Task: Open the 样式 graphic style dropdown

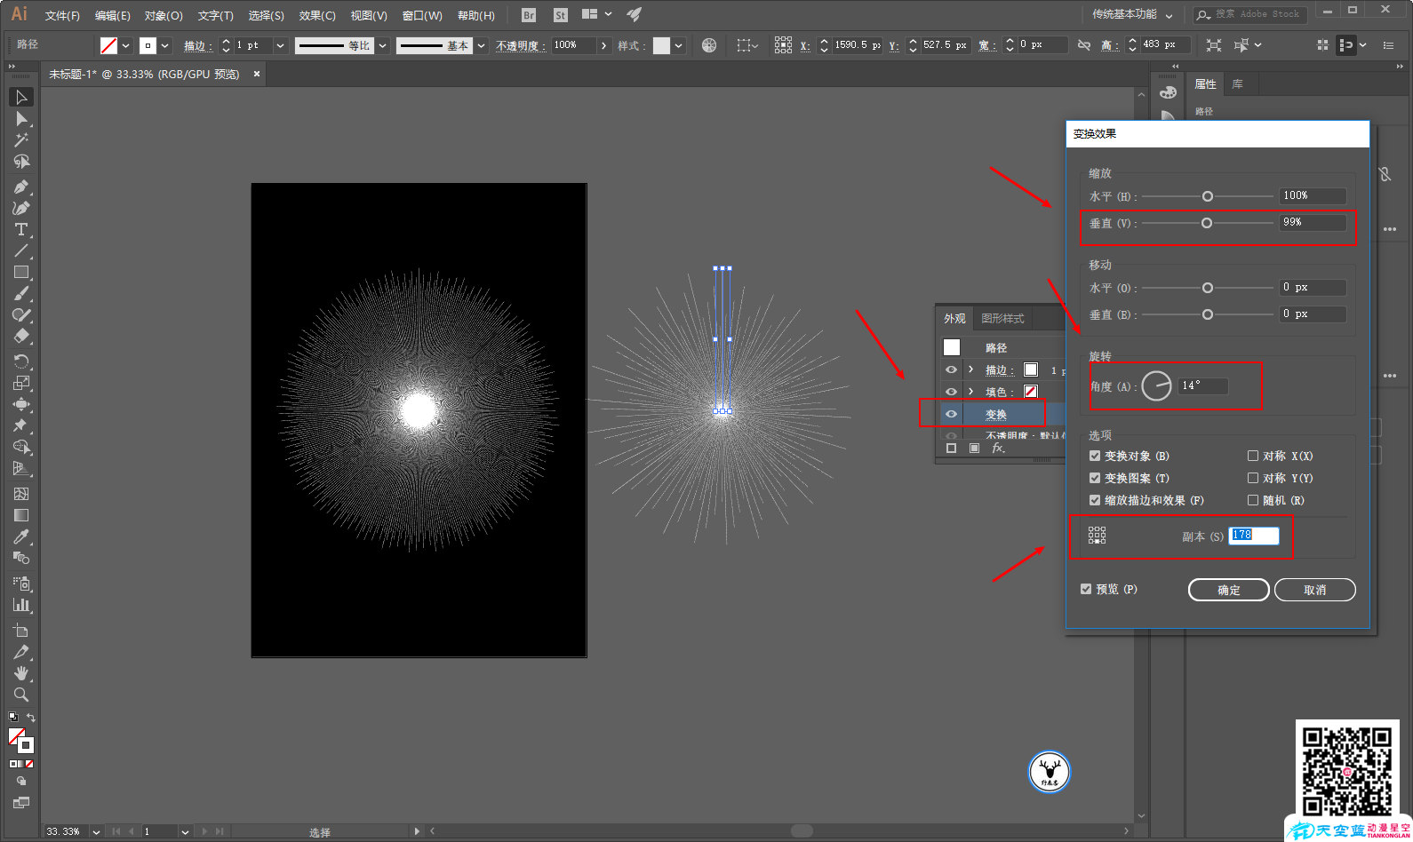Action: [679, 45]
